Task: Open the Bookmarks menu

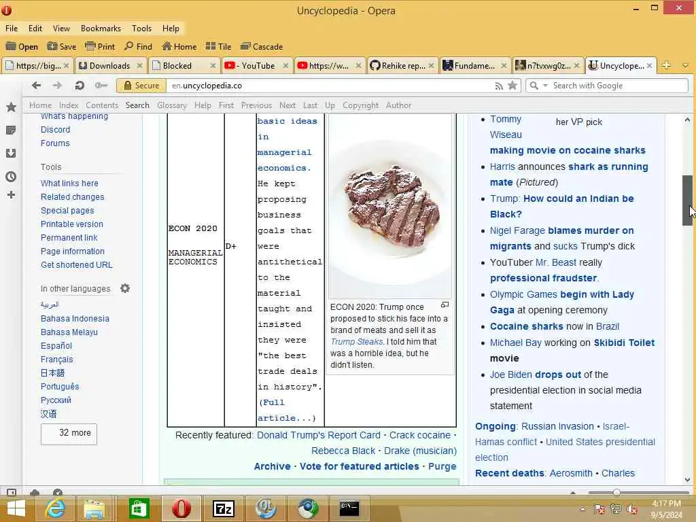Action: pyautogui.click(x=101, y=29)
